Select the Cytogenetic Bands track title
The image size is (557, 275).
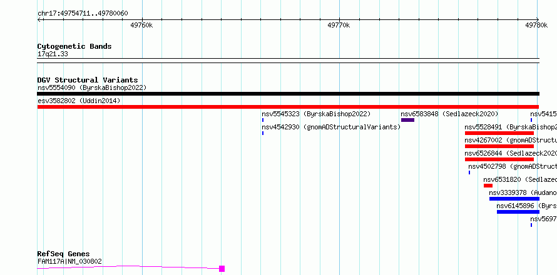tap(74, 46)
